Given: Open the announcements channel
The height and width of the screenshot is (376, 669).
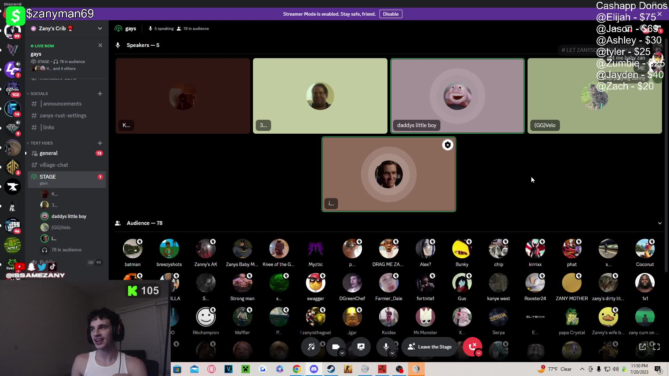Looking at the screenshot, I should coord(67,104).
